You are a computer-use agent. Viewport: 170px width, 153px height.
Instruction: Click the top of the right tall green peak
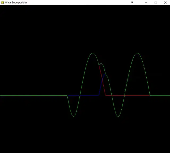click(x=137, y=53)
